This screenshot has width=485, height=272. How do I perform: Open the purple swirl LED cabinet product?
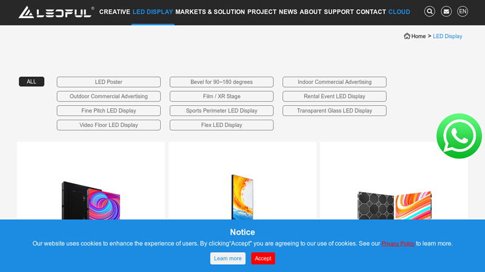point(91,200)
